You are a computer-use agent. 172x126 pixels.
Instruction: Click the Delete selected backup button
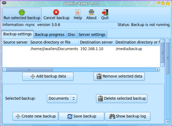[x=121, y=98]
